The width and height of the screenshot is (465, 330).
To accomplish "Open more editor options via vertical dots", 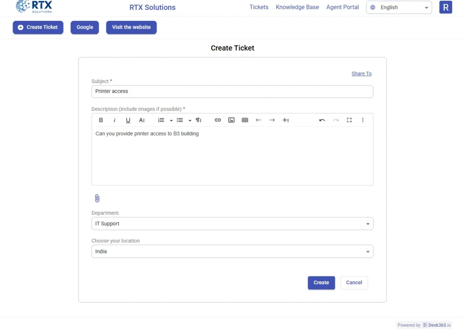I will (363, 120).
